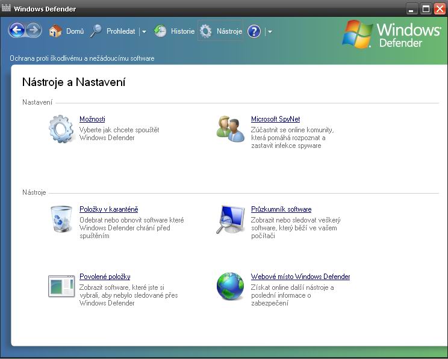The height and width of the screenshot is (359, 448).
Task: Click the Domů house icon
Action: (x=55, y=31)
